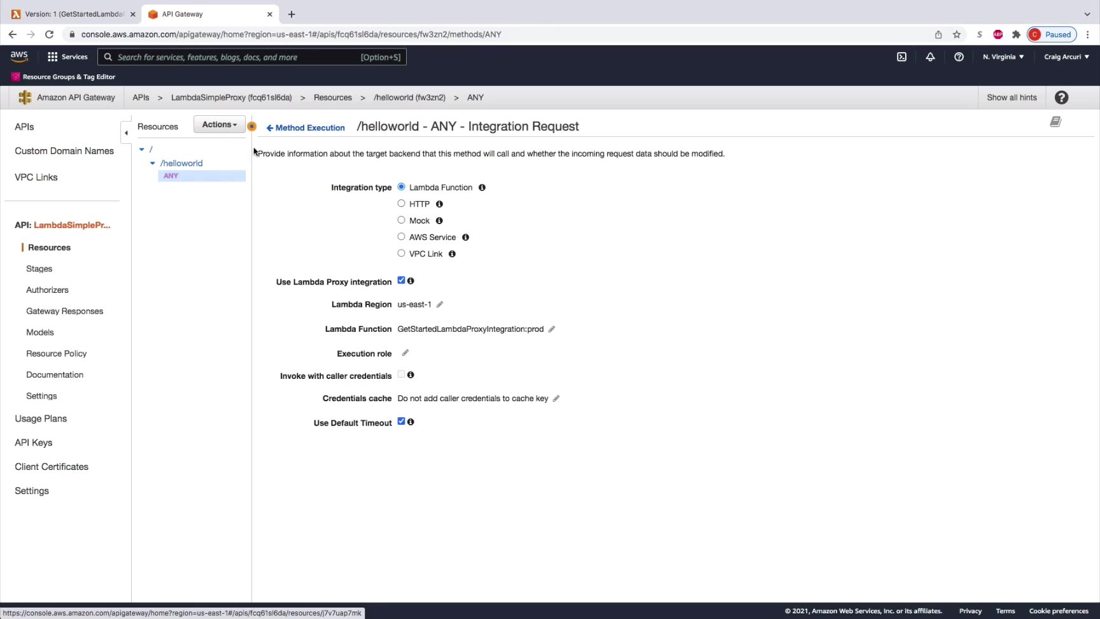Open Stages in the API sidebar
The height and width of the screenshot is (619, 1100).
(x=39, y=269)
